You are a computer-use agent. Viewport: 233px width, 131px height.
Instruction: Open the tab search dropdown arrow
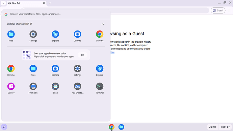pos(3,3)
